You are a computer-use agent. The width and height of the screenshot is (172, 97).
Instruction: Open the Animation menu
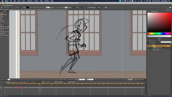pos(30,1)
